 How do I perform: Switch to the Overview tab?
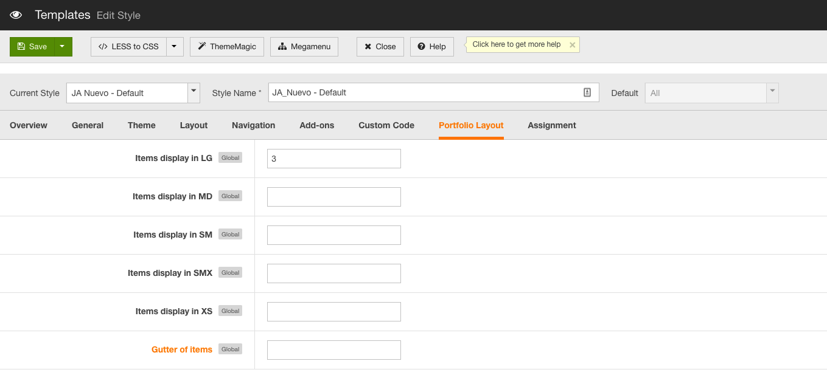tap(29, 125)
